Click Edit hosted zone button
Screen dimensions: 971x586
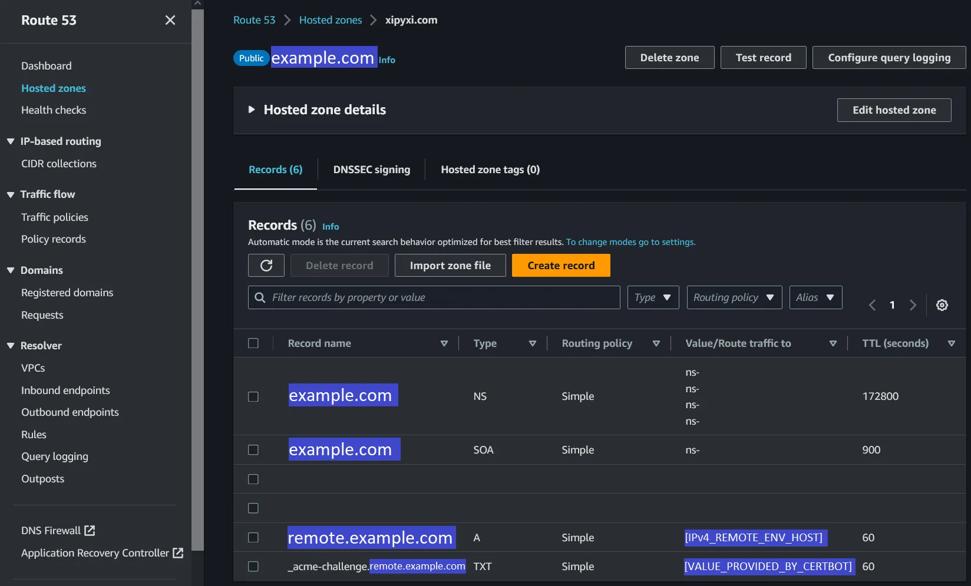[894, 110]
